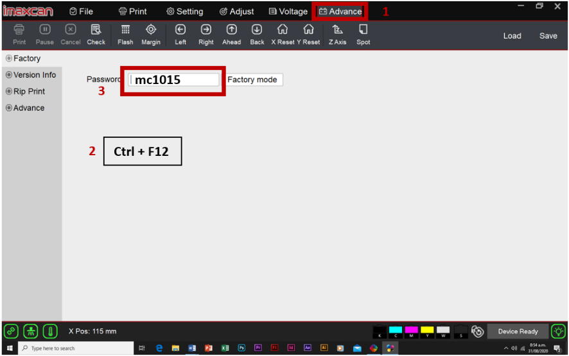This screenshot has width=569, height=356.
Task: Move platform Ahead
Action: (232, 35)
